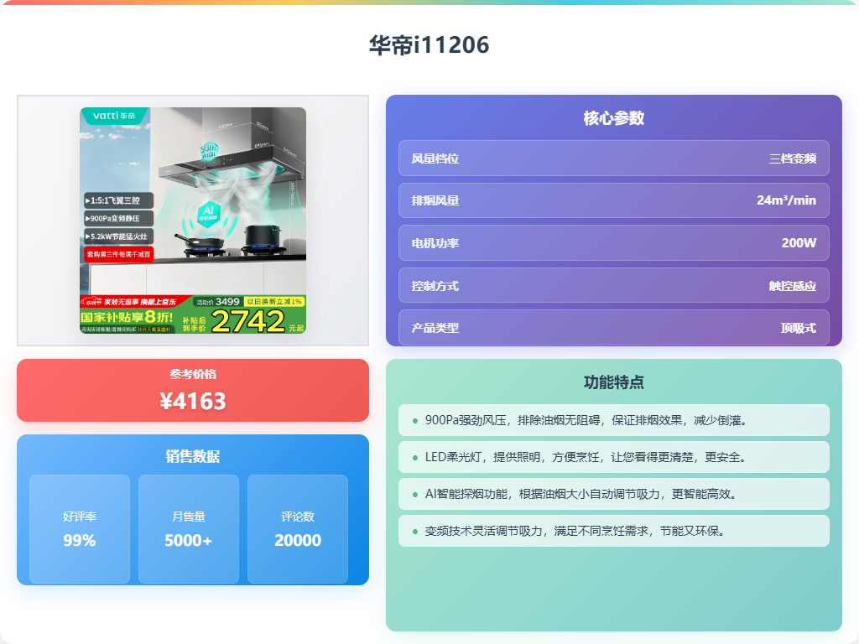Click the 电机功率 200W parameter row
Image resolution: width=859 pixels, height=644 pixels.
613,242
